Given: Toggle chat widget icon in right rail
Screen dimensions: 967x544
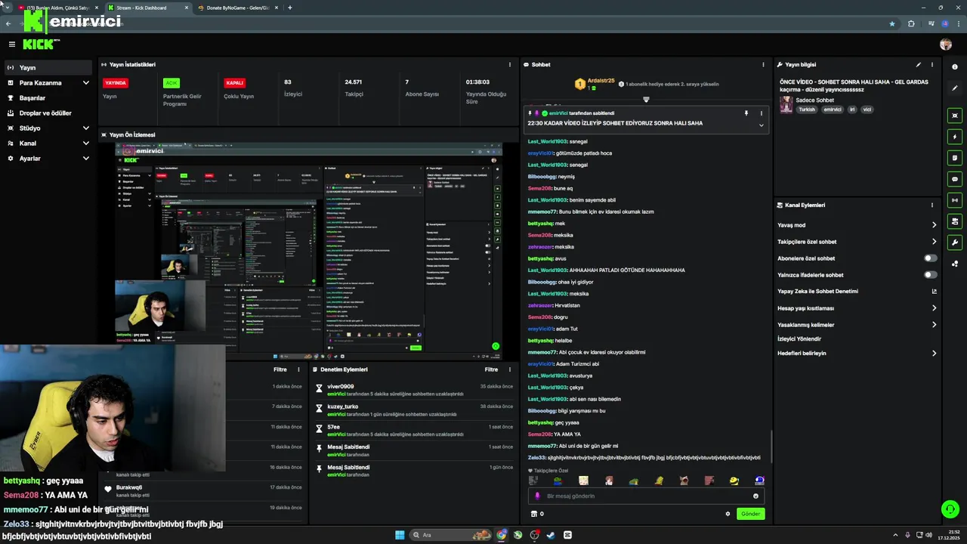Looking at the screenshot, I should [x=955, y=179].
